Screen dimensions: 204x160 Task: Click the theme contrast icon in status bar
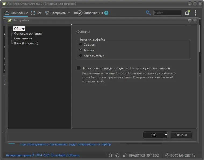(x=110, y=155)
